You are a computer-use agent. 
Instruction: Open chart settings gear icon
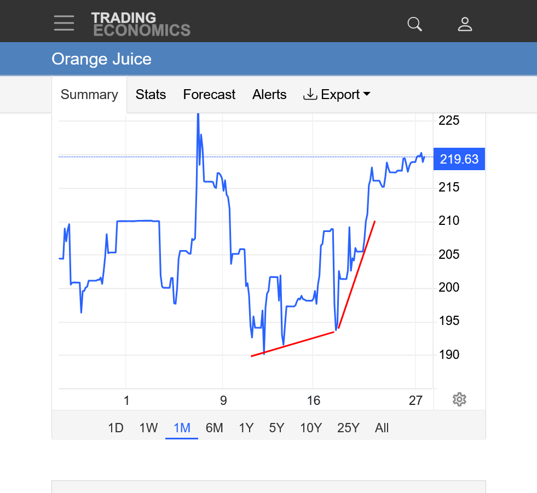tap(459, 399)
